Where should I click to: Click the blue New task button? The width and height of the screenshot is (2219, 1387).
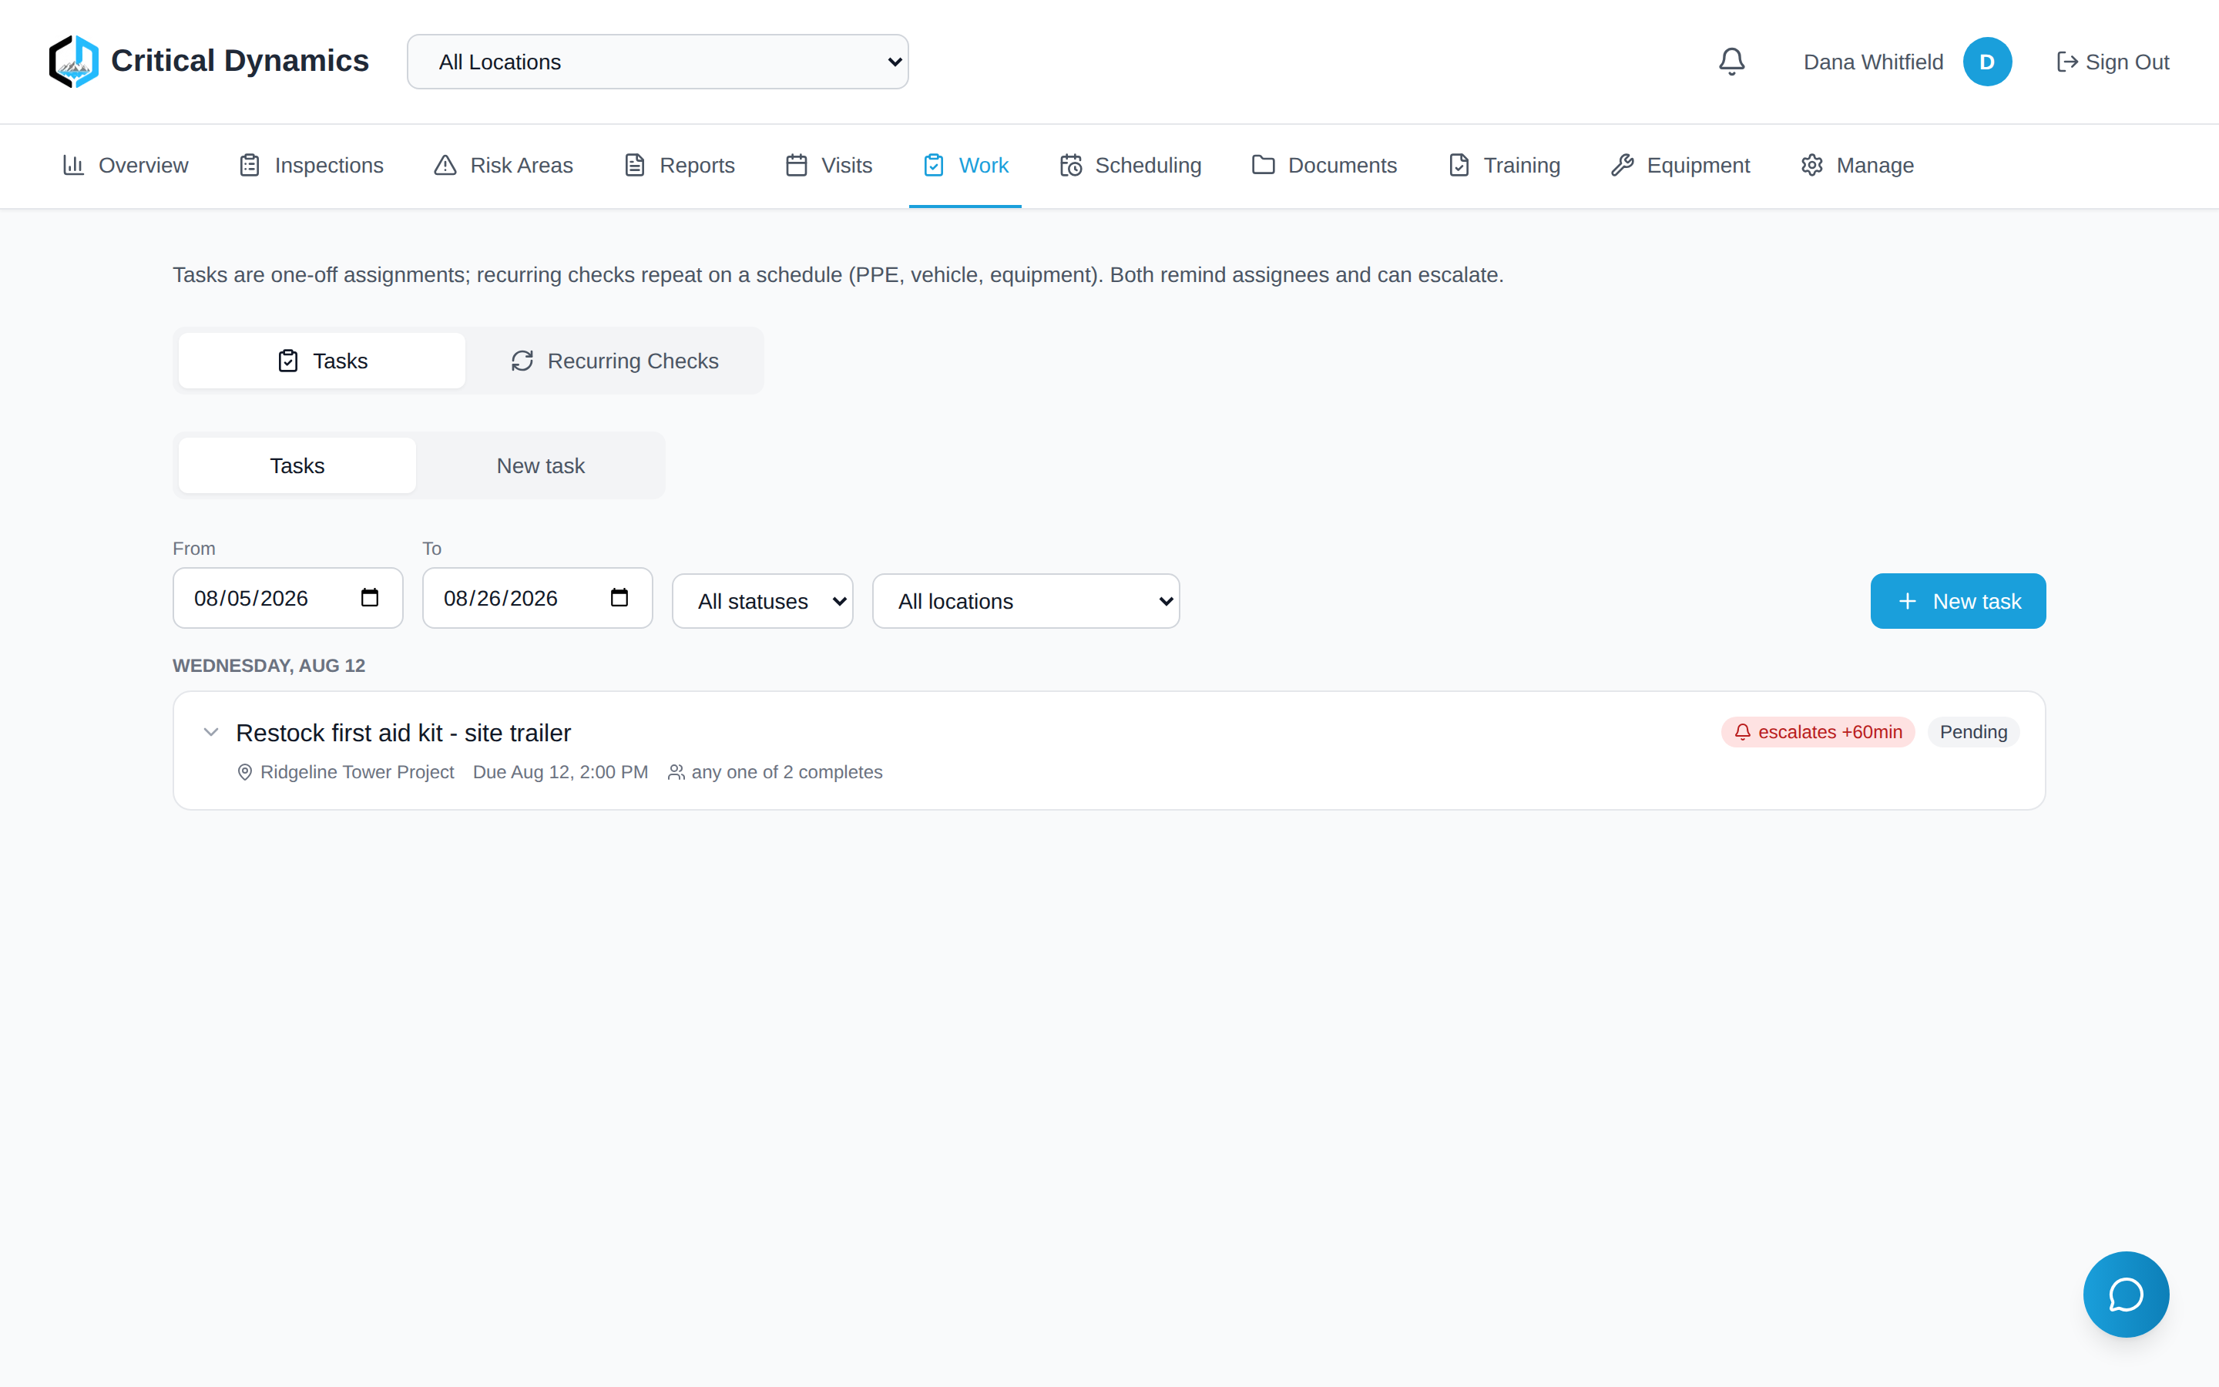(1958, 601)
